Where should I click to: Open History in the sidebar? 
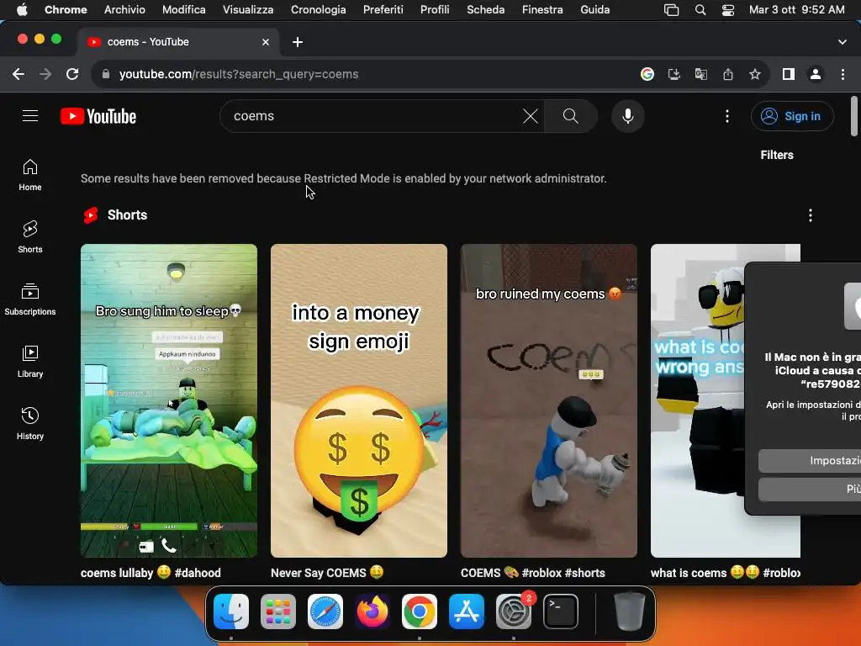(30, 424)
